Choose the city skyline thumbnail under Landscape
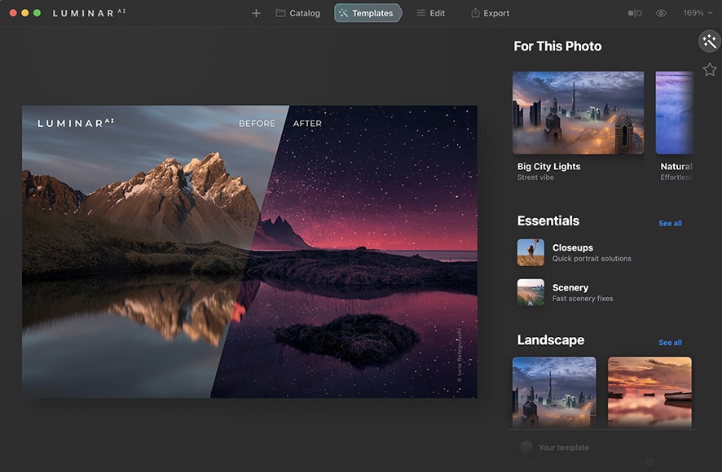Image resolution: width=722 pixels, height=472 pixels. (554, 392)
